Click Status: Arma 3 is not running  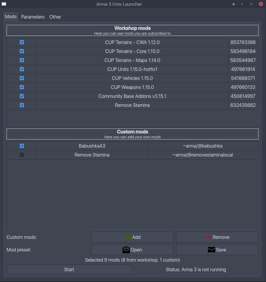(x=196, y=269)
